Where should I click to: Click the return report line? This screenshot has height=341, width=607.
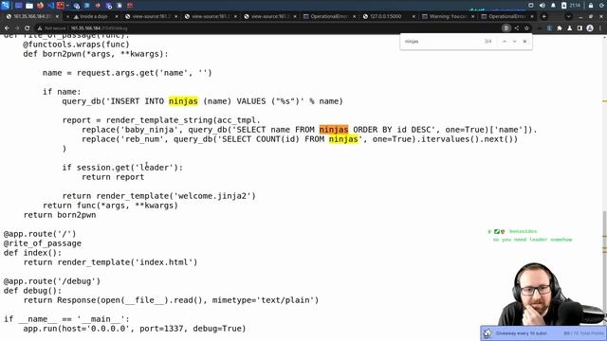coord(113,177)
